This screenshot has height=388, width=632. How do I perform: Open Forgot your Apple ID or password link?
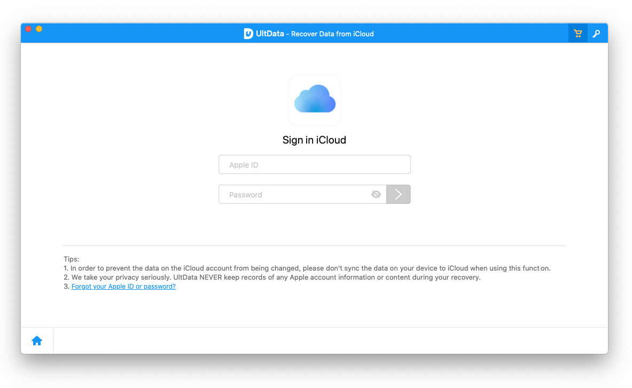[124, 286]
